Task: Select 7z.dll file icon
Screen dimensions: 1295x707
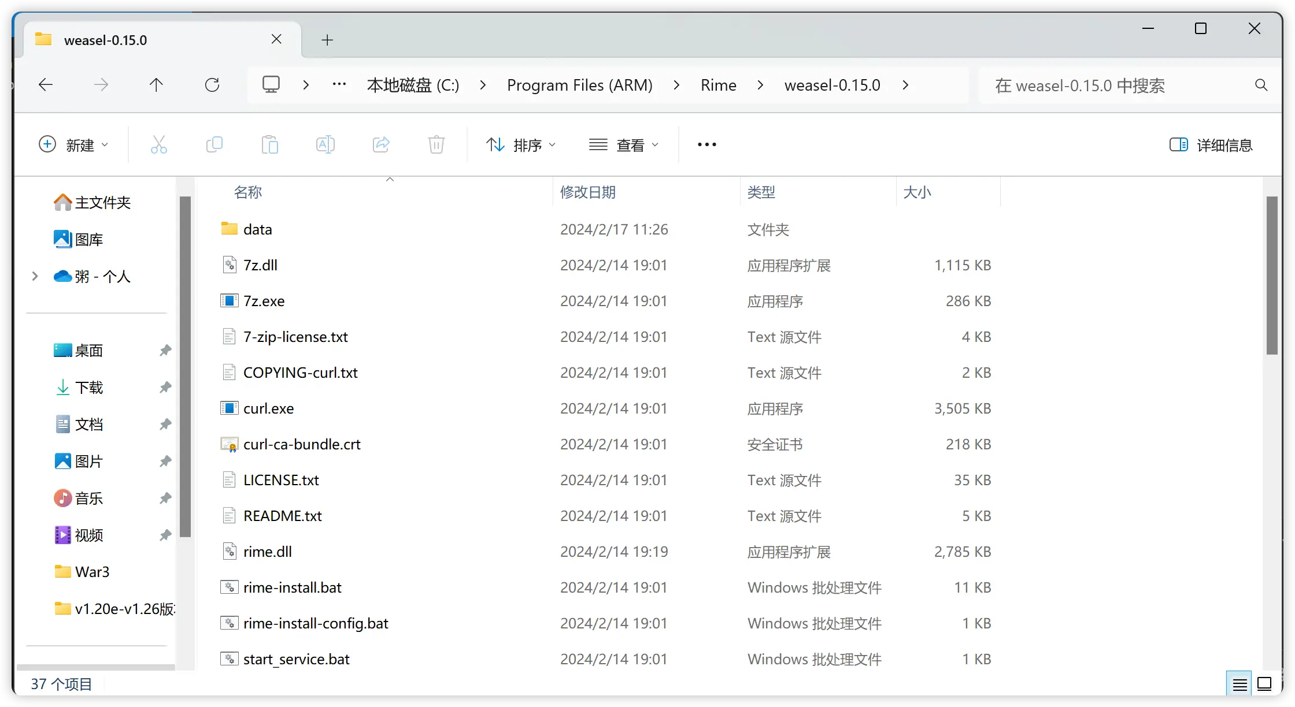Action: coord(230,265)
